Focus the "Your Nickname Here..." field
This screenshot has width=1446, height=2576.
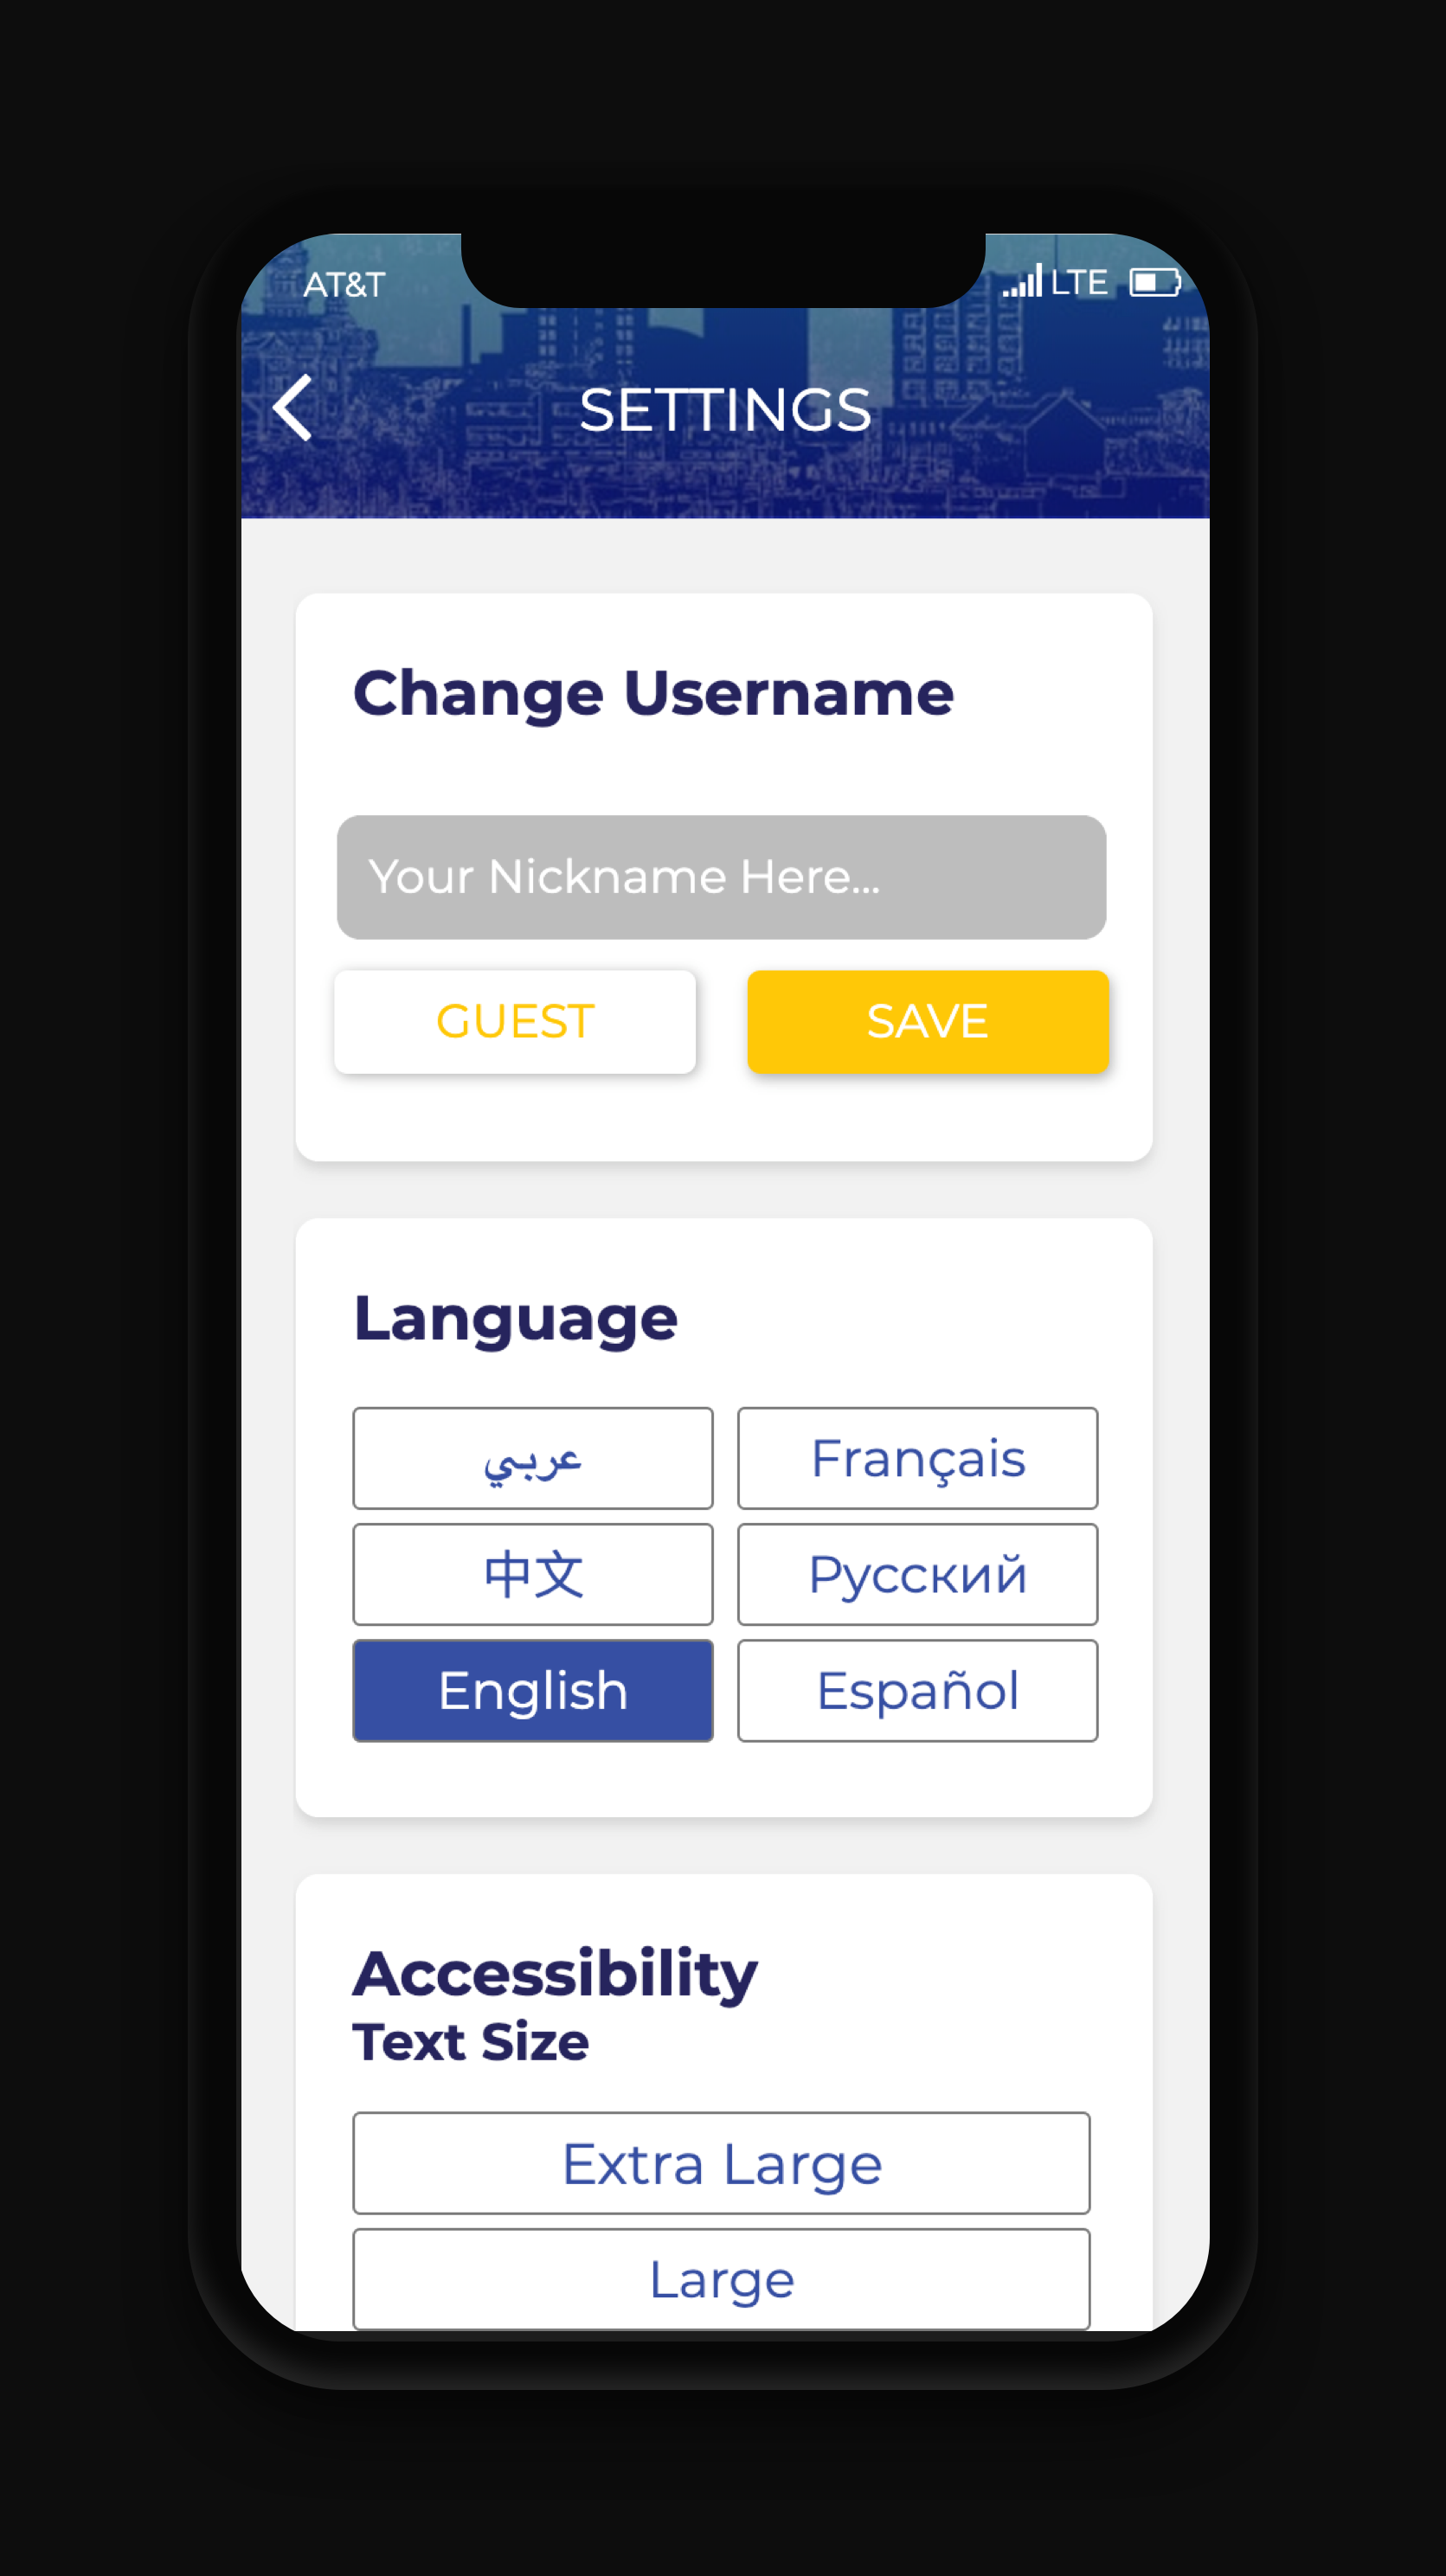click(x=721, y=877)
